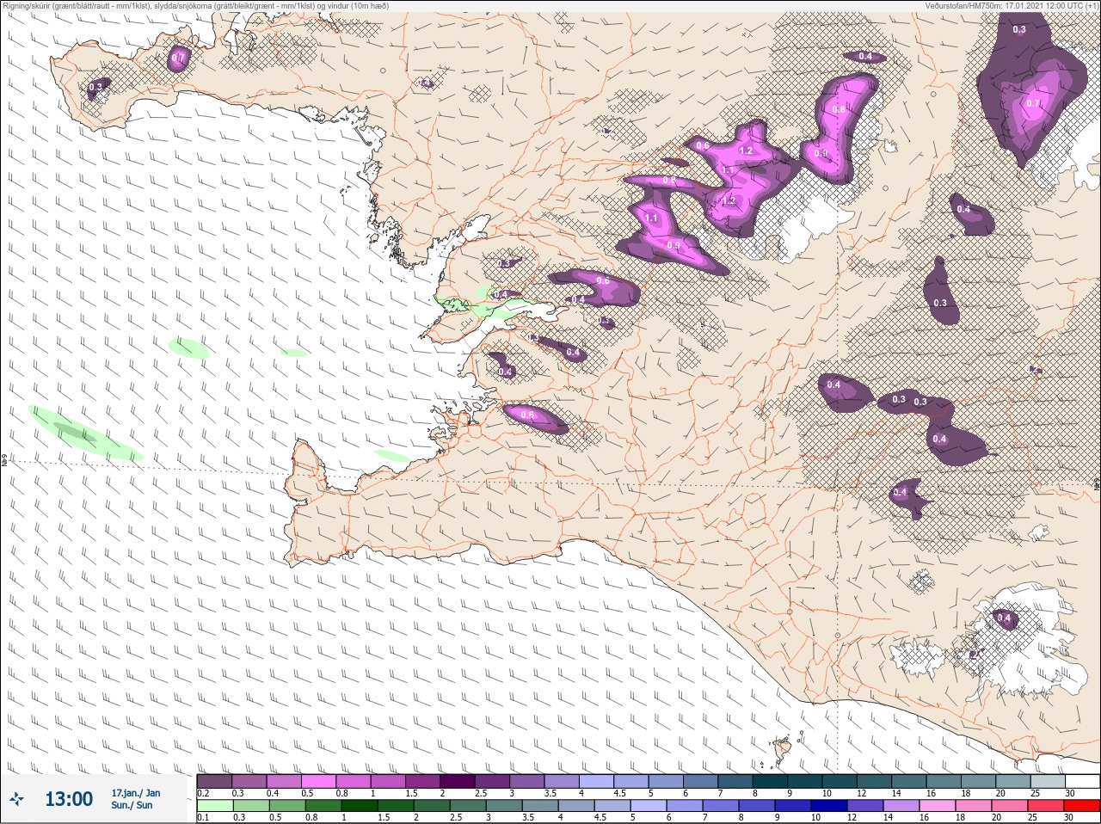Click the '0.8' snow value in the north-east purple patch
The image size is (1101, 824).
pyautogui.click(x=839, y=109)
